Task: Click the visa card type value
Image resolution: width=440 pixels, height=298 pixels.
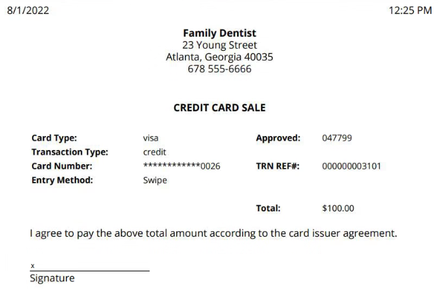Action: click(151, 138)
